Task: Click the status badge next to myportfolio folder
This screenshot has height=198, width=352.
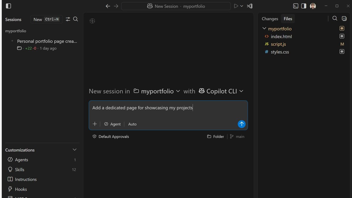Action: 342,28
